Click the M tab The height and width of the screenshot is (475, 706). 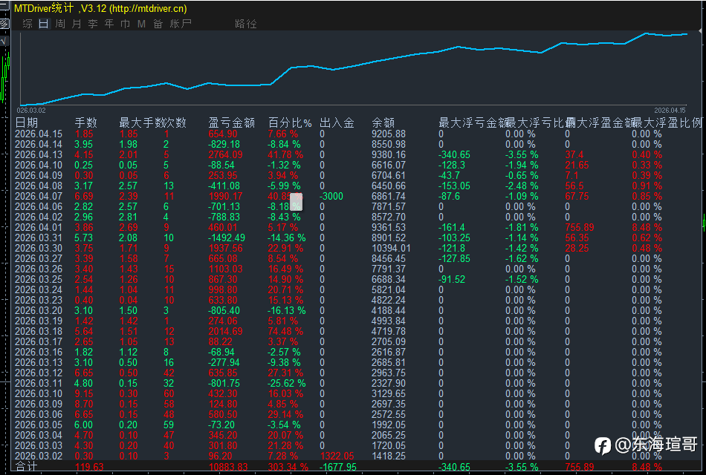coord(141,24)
